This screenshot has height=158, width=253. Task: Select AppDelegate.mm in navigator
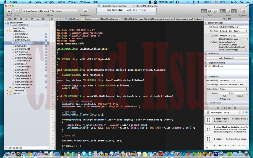pyautogui.click(x=23, y=75)
